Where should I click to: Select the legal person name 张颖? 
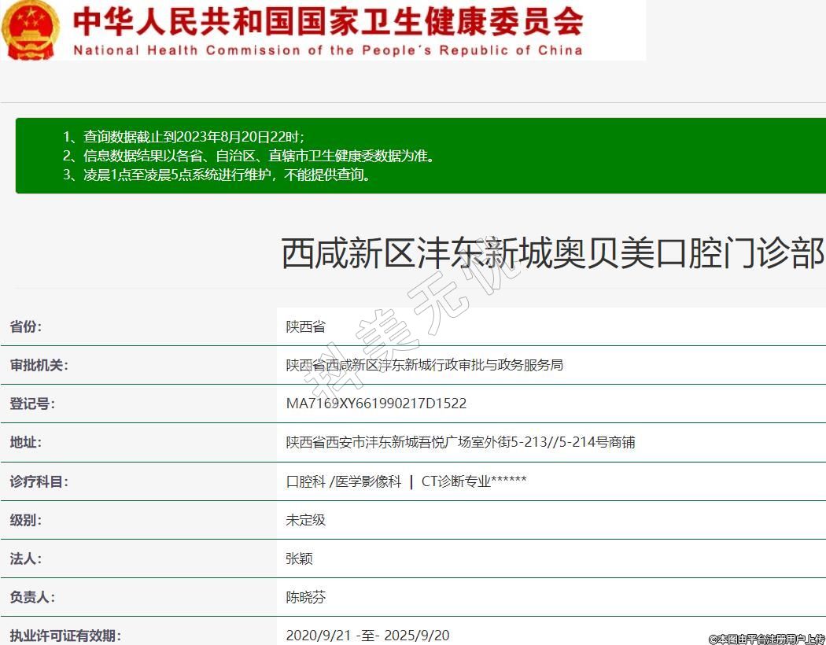pyautogui.click(x=300, y=558)
